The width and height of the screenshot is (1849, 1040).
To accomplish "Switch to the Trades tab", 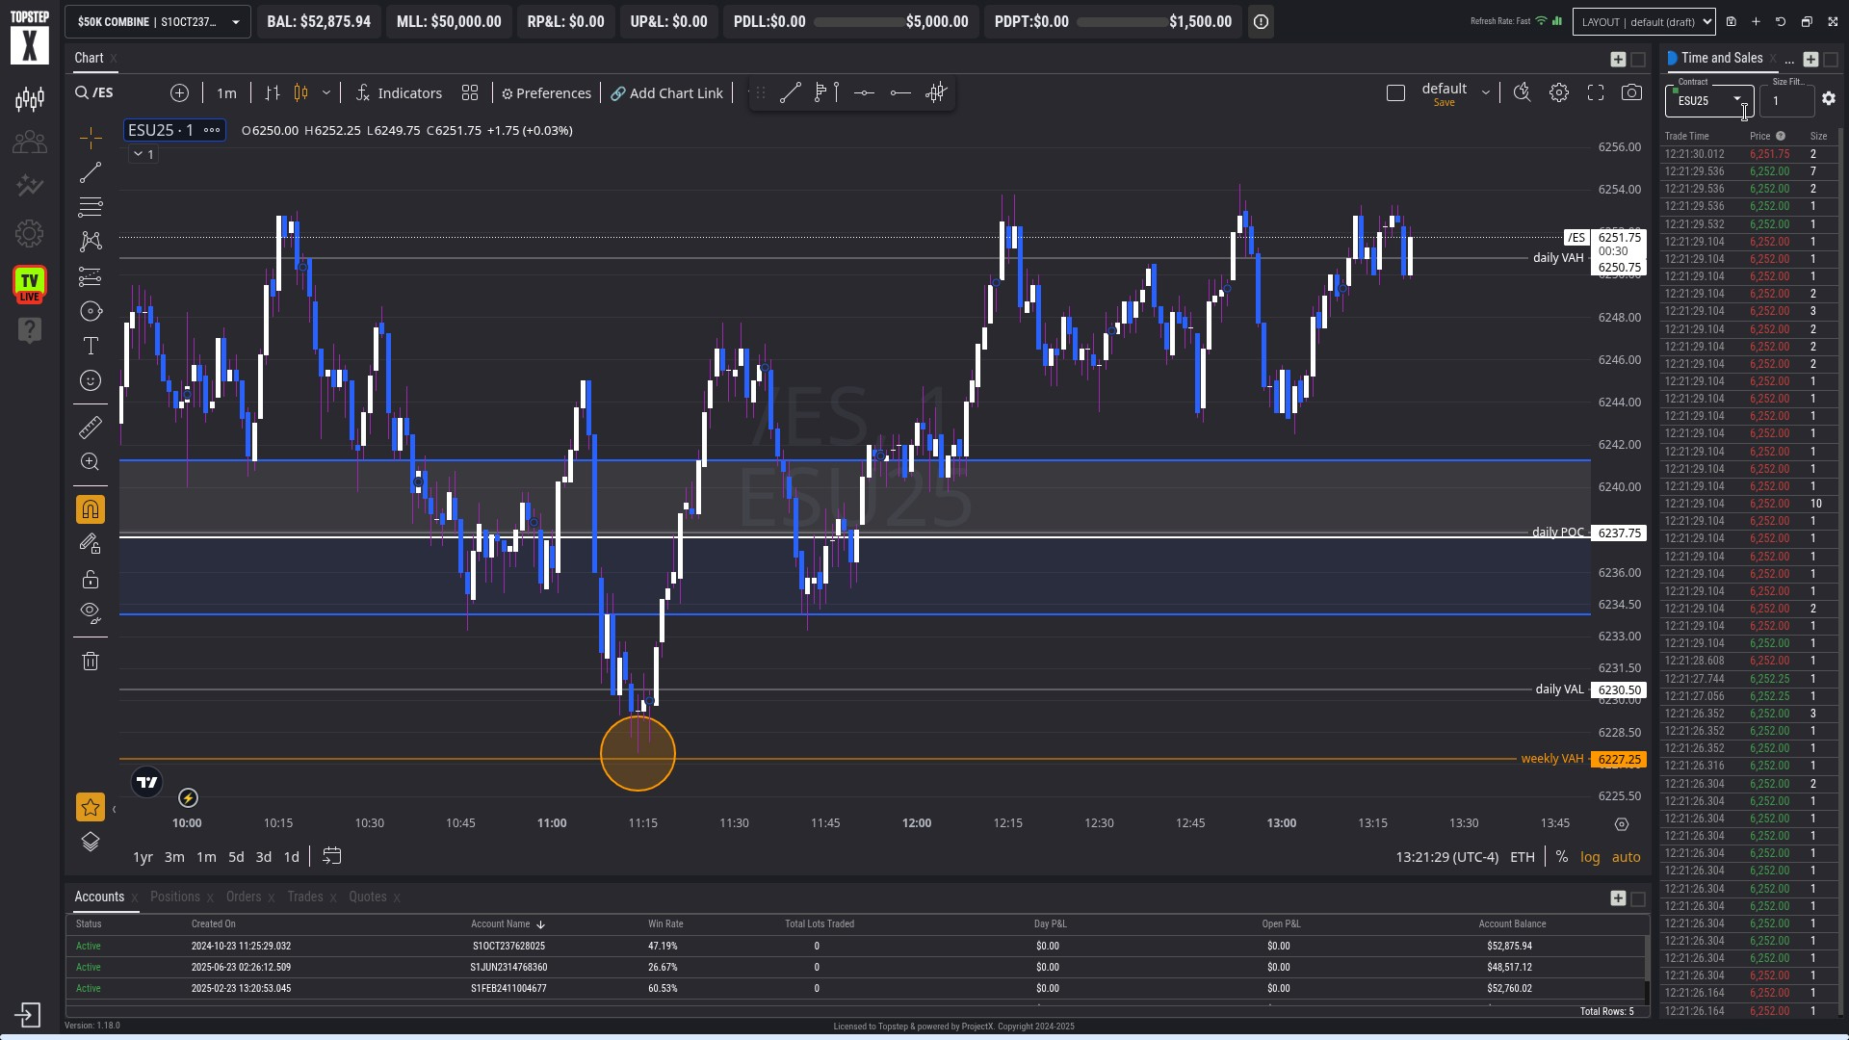I will pyautogui.click(x=305, y=897).
